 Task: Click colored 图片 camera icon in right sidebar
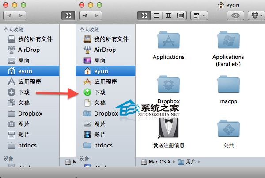tap(87, 124)
